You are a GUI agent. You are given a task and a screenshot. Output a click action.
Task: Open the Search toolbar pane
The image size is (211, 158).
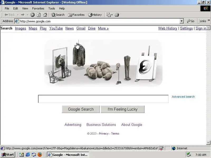[58, 15]
